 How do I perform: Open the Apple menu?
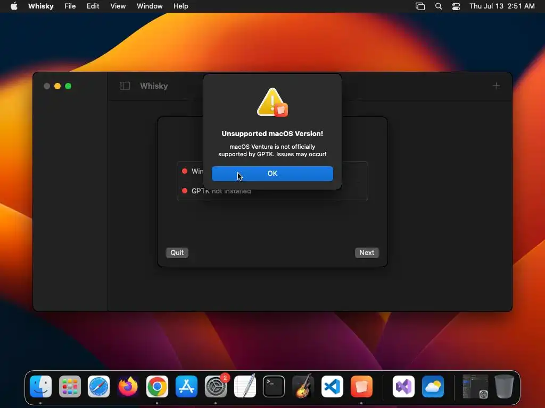(x=14, y=6)
